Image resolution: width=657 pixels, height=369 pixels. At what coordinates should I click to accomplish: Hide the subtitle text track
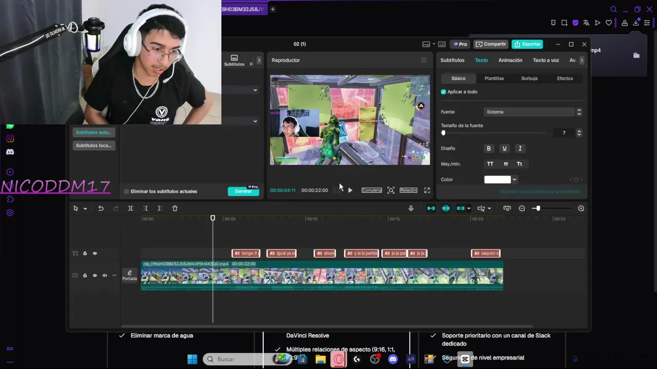[94, 253]
